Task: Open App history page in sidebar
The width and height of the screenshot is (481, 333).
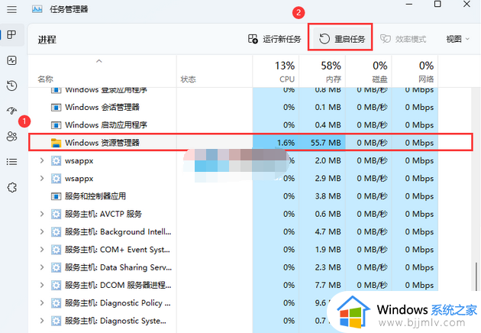Action: (11, 86)
